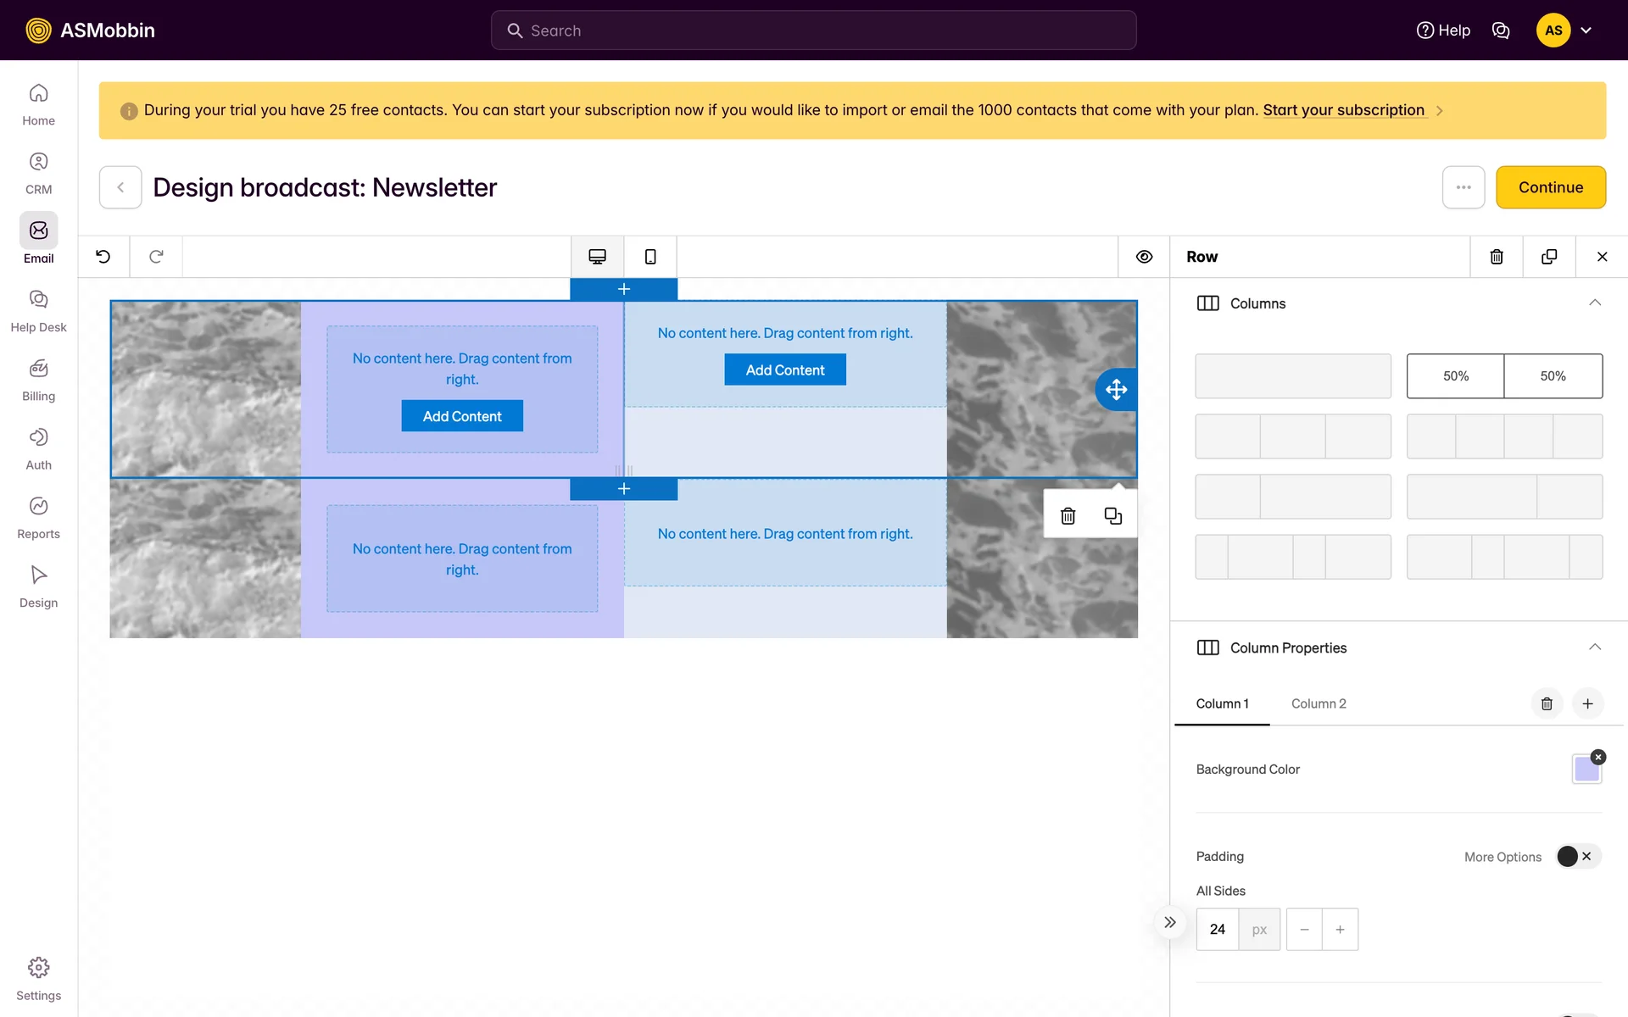
Task: Select desktop view icon
Action: [x=597, y=257]
